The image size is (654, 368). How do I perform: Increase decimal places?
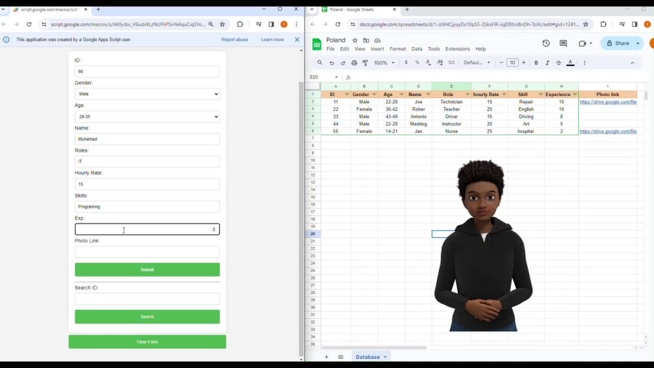[439, 63]
